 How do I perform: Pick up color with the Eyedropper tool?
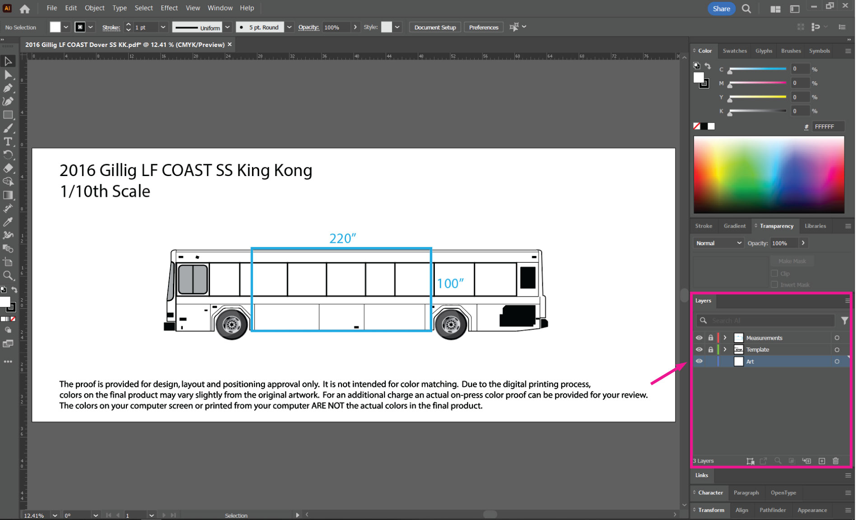8,221
